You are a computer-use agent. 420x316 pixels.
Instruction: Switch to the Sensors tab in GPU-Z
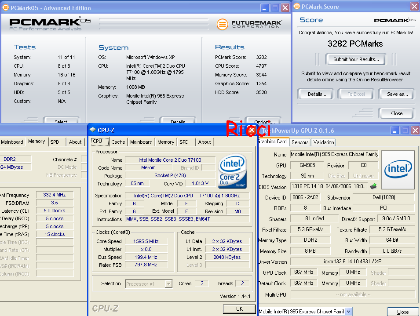[300, 142]
